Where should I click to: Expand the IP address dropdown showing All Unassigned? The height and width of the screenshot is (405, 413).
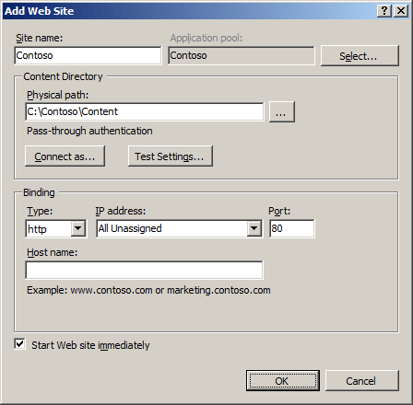pyautogui.click(x=254, y=228)
